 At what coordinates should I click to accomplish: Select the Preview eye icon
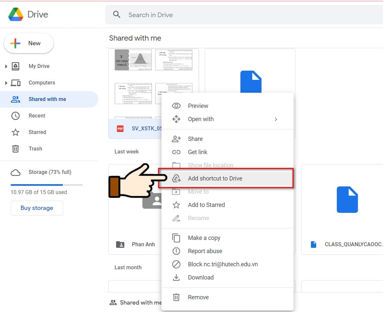pyautogui.click(x=176, y=106)
